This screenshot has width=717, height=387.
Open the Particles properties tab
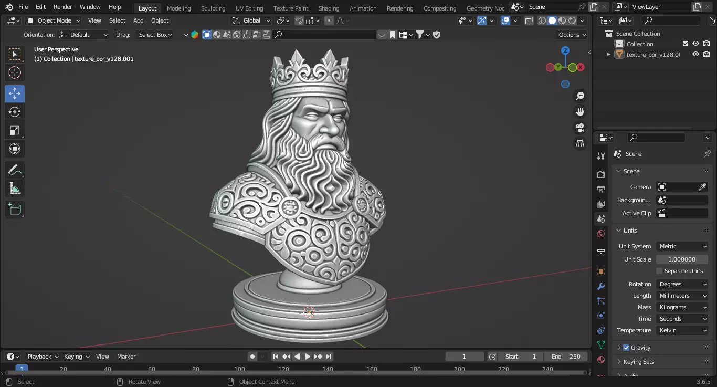point(601,301)
